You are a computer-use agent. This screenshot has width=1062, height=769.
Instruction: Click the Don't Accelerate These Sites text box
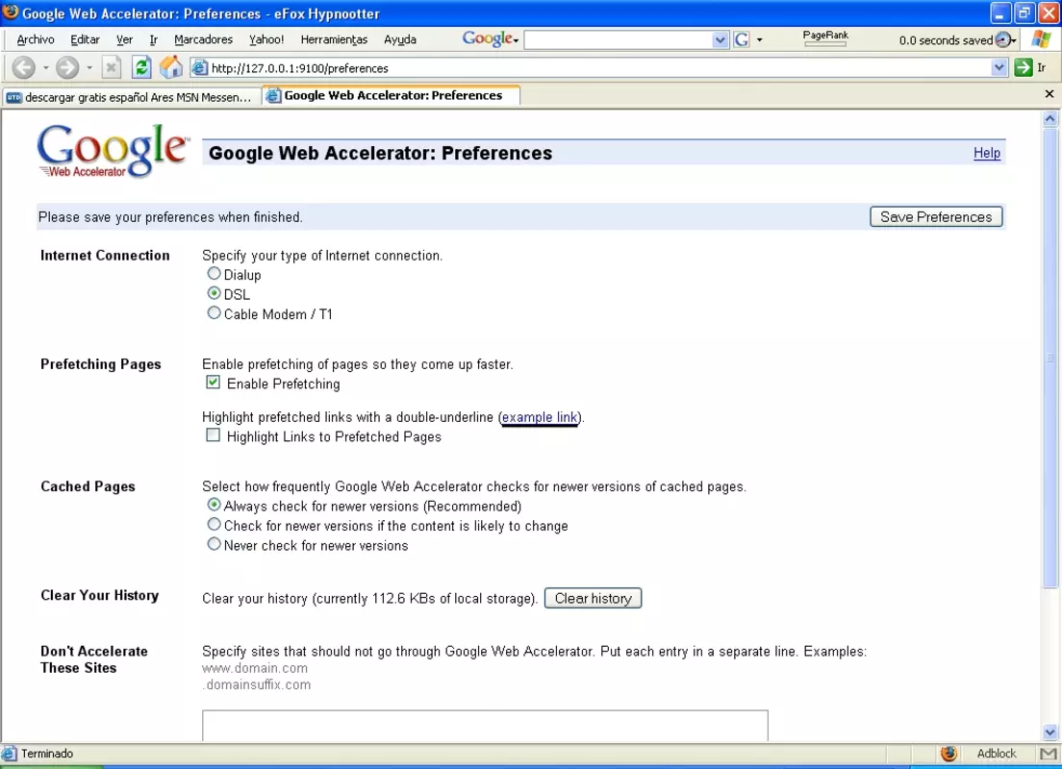[x=485, y=725]
